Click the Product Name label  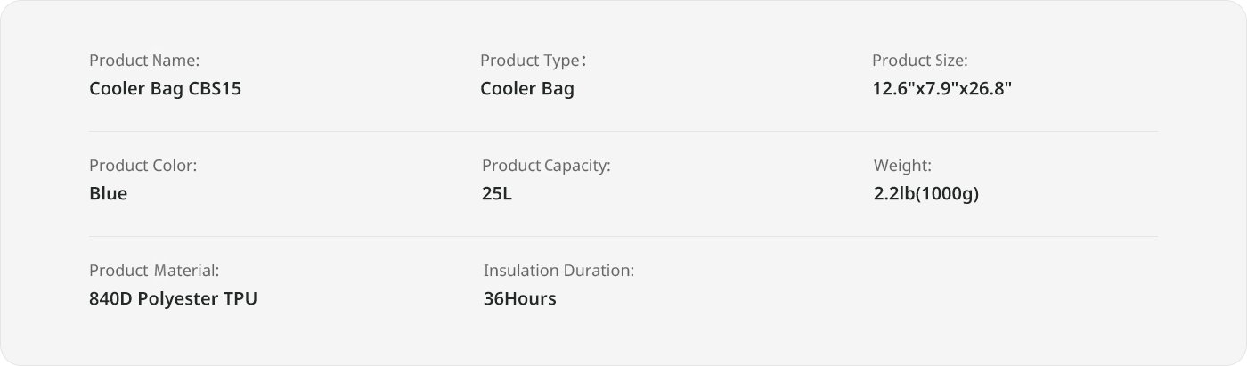pos(144,61)
